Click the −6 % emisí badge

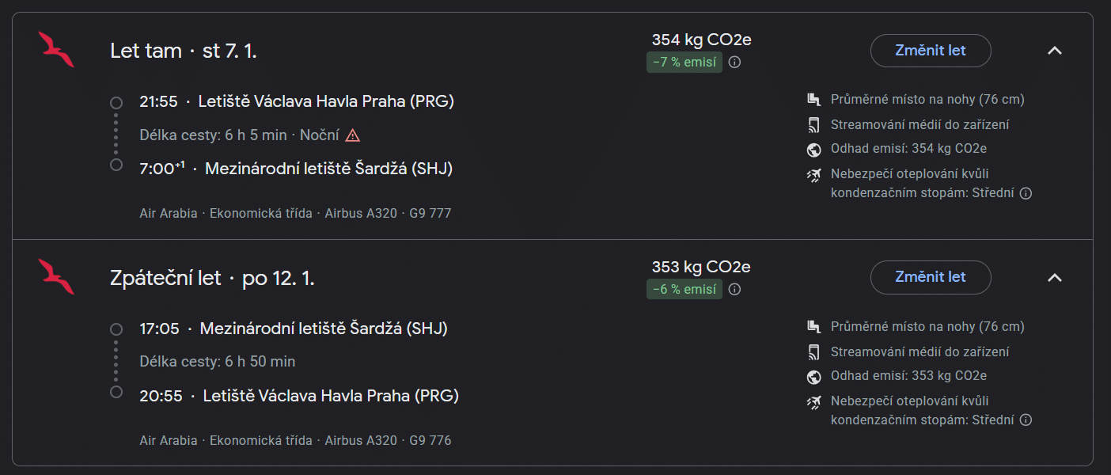(x=684, y=289)
